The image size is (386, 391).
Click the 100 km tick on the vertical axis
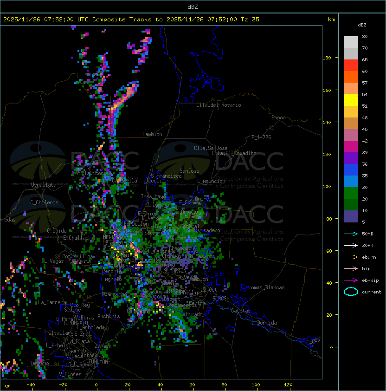[x=327, y=187]
